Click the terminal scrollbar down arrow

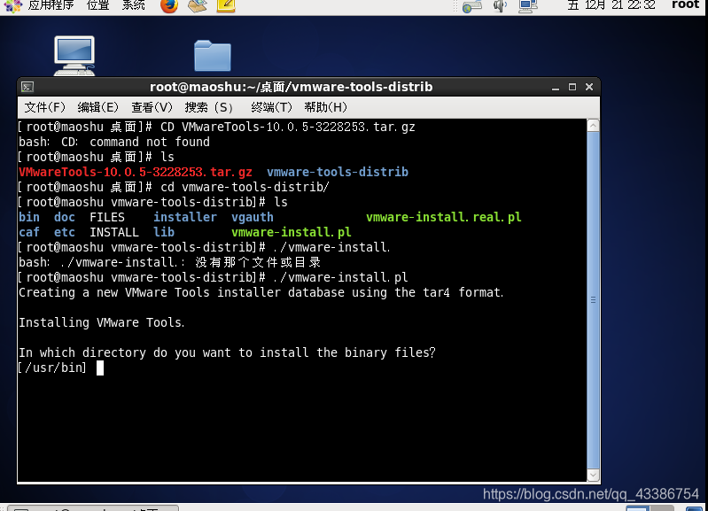click(x=594, y=476)
